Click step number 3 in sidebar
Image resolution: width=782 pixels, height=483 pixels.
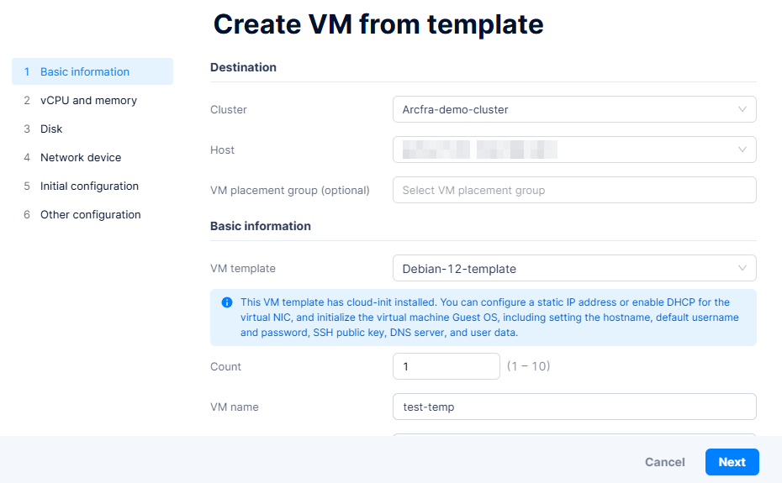(27, 129)
